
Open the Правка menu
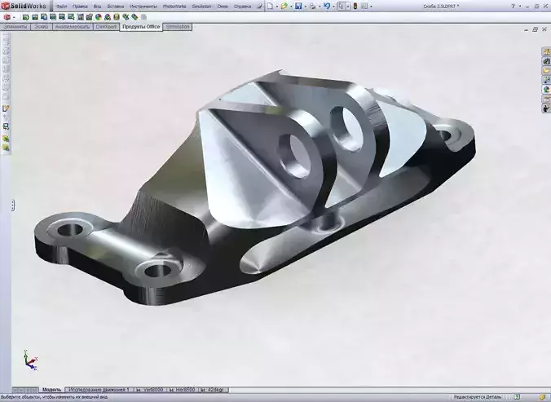[80, 7]
